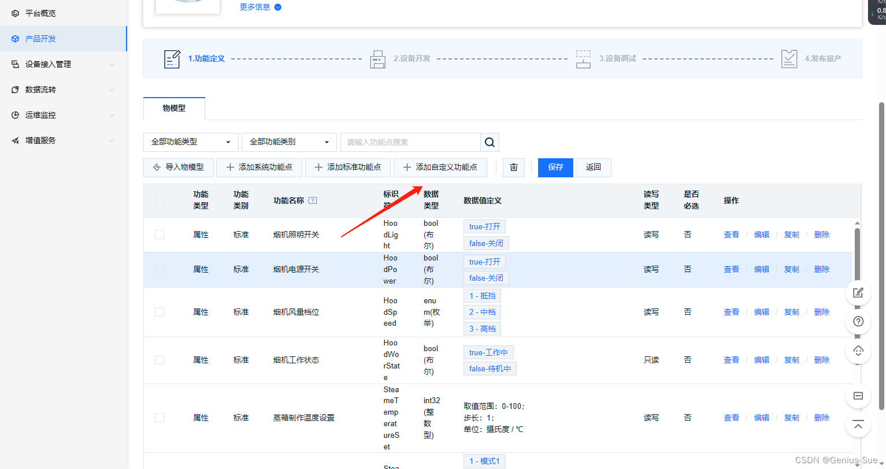Image resolution: width=886 pixels, height=469 pixels.
Task: Check the 烟机工作状态 row checkbox
Action: [160, 360]
